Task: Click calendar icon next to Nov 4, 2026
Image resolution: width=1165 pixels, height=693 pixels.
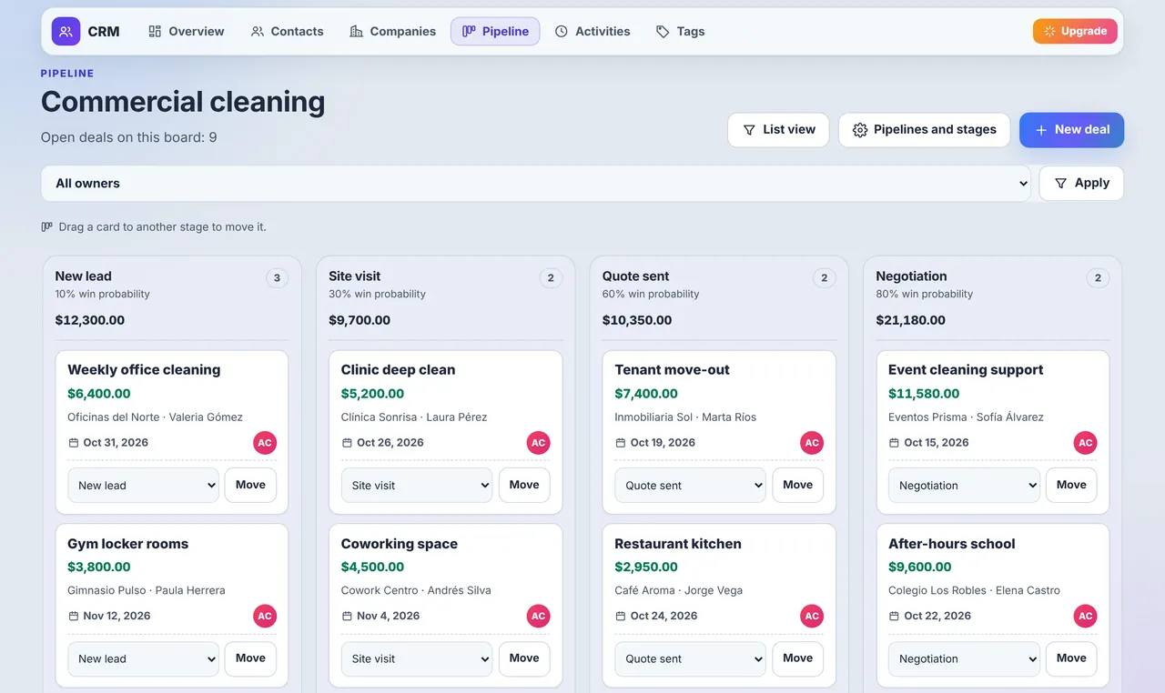Action: tap(347, 616)
